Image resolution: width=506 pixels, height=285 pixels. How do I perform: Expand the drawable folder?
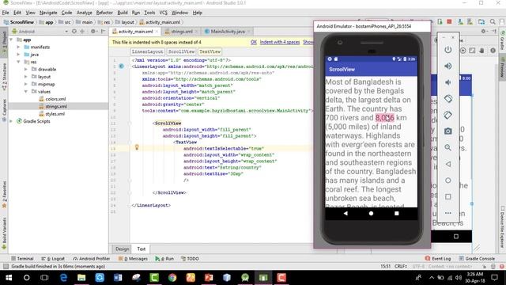(x=26, y=69)
